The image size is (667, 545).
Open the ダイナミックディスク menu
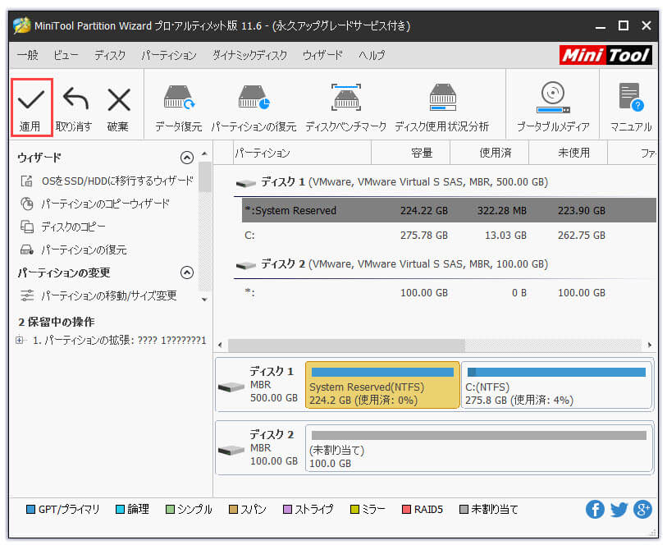(x=249, y=55)
